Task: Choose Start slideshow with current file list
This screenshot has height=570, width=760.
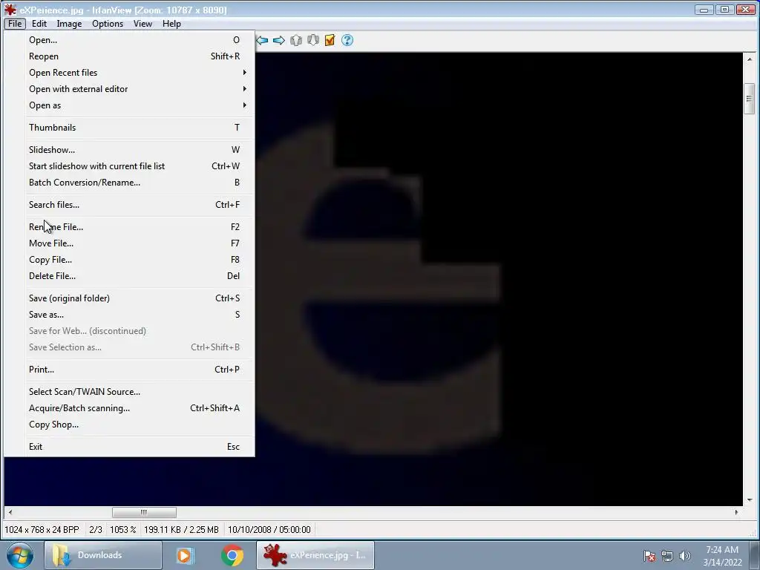Action: tap(139, 166)
